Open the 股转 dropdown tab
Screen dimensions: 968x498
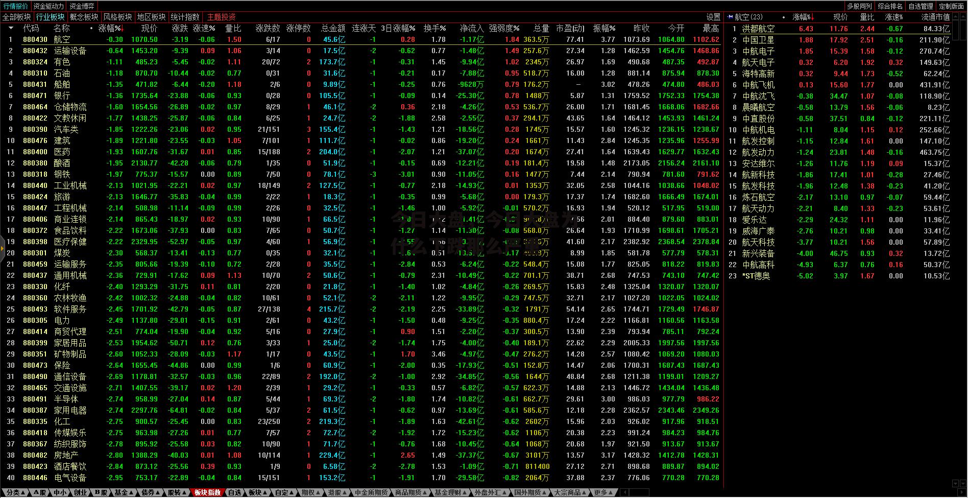177,493
